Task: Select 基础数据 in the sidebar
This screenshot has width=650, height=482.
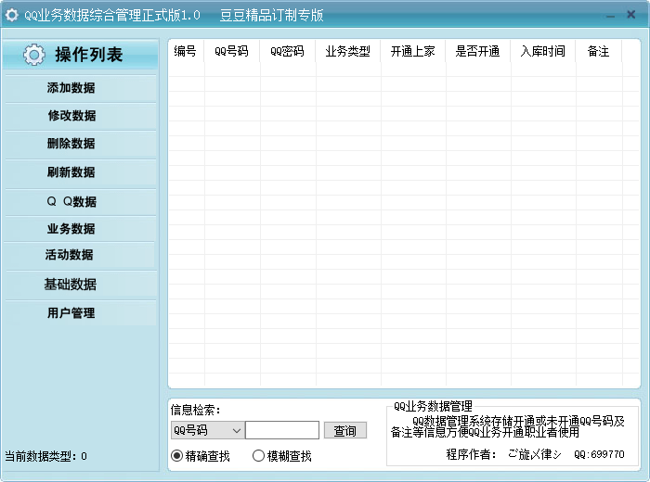Action: pos(81,285)
